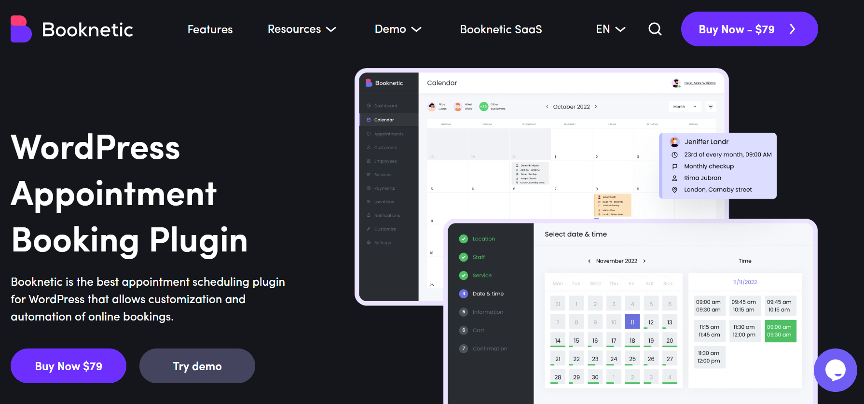Click the Buy Now – $79 header button
The height and width of the screenshot is (404, 864).
pos(749,29)
